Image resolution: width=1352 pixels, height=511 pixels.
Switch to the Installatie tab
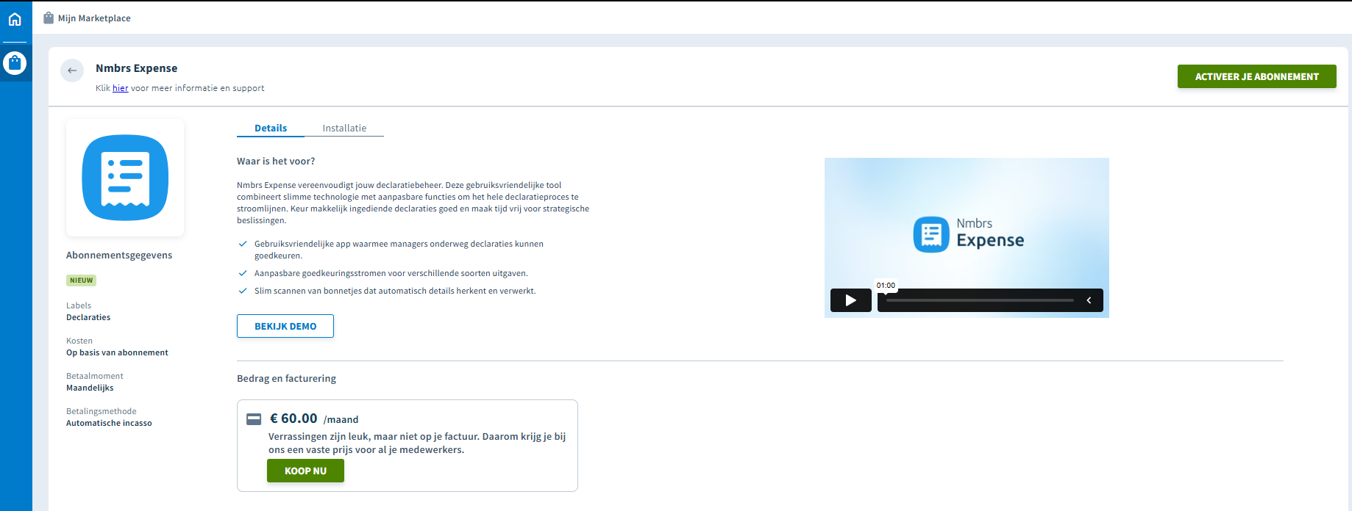(x=344, y=128)
